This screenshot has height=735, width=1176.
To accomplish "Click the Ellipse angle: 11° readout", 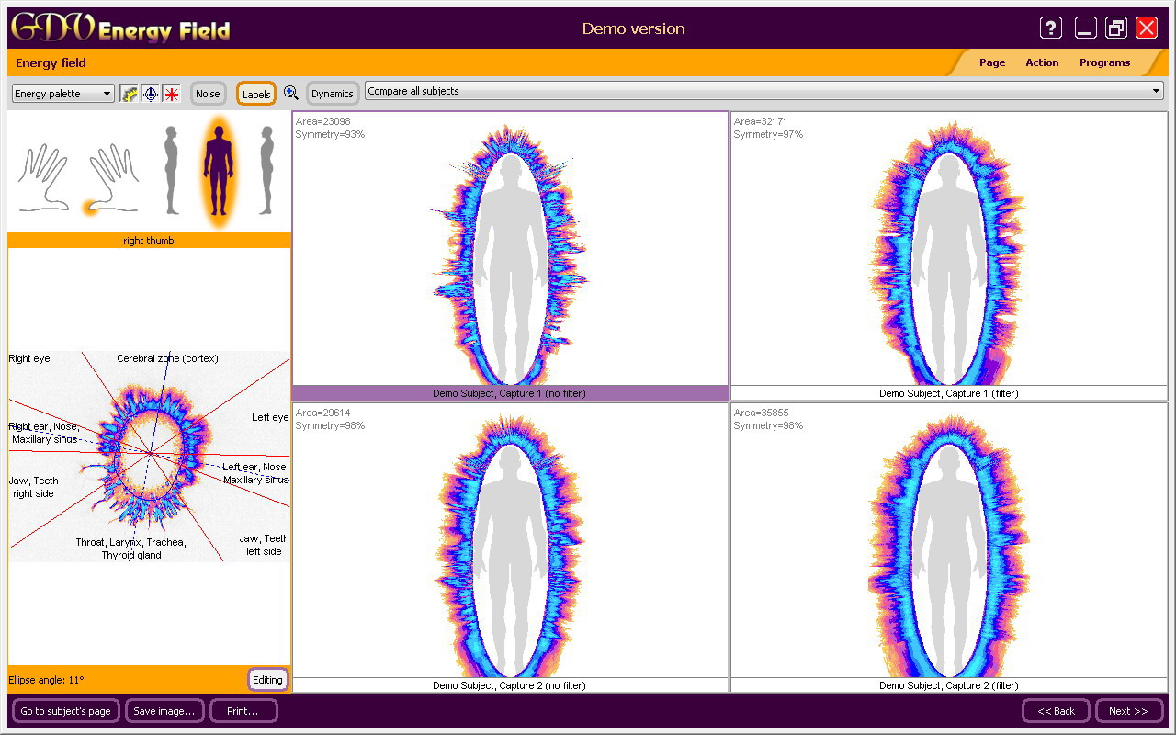I will tap(46, 680).
